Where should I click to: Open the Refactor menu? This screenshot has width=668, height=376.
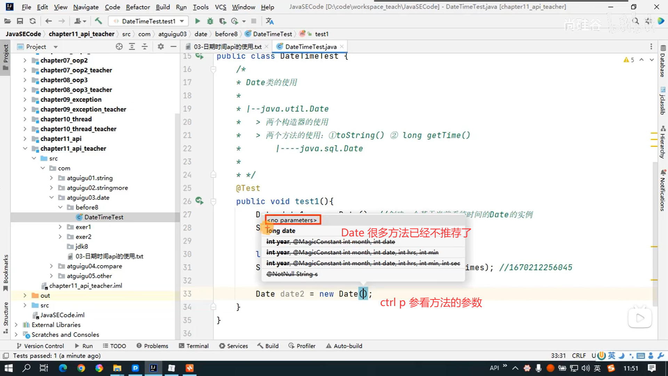click(138, 7)
